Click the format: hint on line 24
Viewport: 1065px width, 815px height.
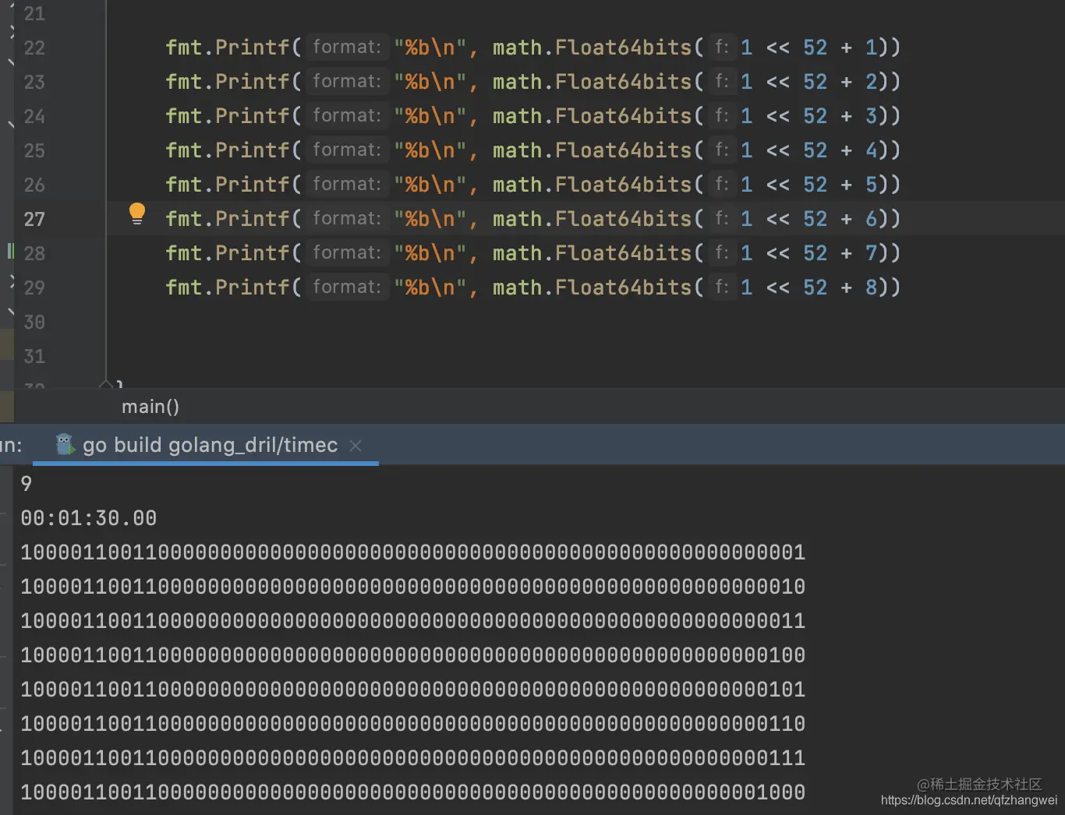347,116
